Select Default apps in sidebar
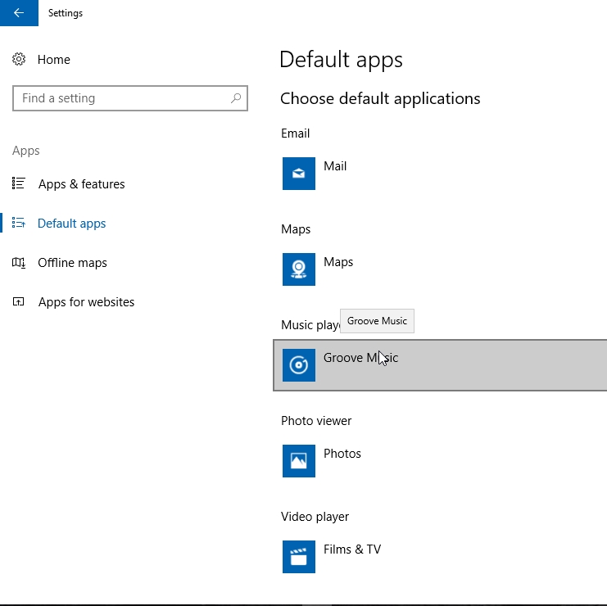This screenshot has height=606, width=607. click(71, 224)
